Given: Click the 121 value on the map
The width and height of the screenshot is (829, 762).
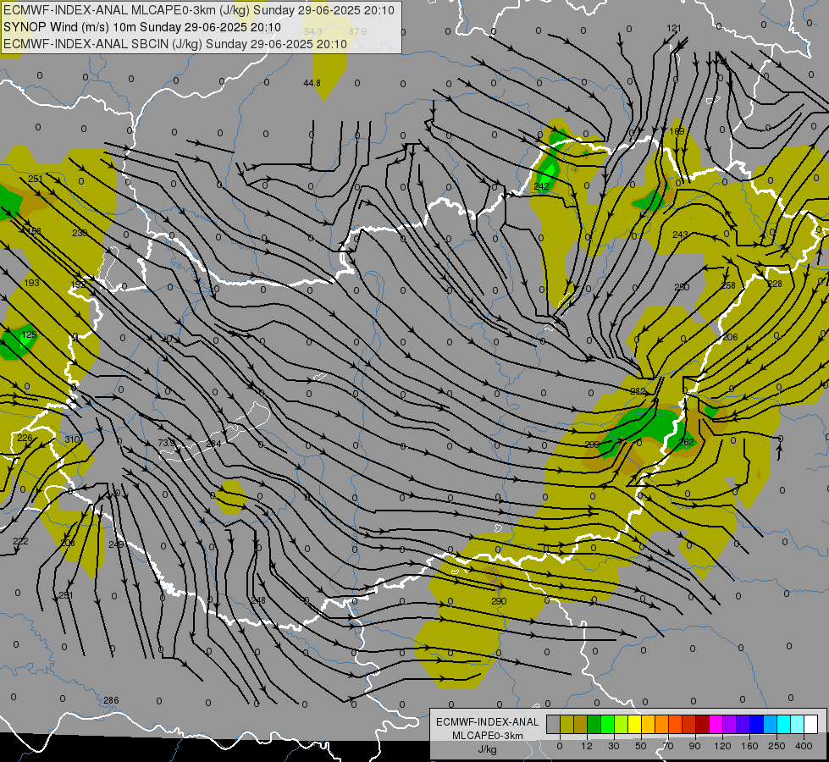Looking at the screenshot, I should coord(674,28).
